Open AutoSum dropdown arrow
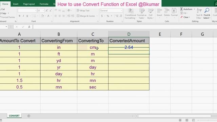Screen dimensions: 217x122 coord(194,9)
